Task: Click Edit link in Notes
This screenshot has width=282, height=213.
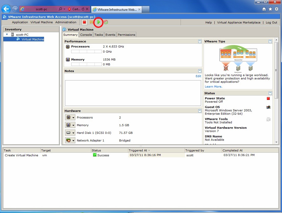Action: point(198,76)
